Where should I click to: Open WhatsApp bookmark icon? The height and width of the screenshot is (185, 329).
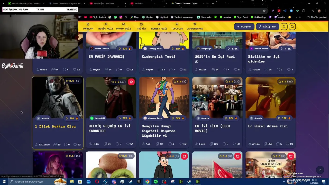click(115, 17)
